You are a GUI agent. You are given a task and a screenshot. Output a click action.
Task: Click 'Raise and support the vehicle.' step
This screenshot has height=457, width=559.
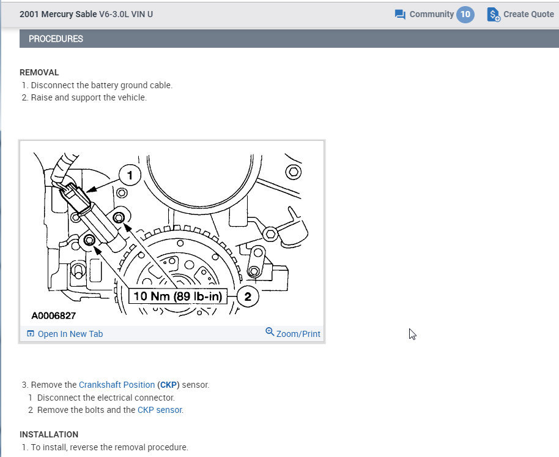(x=89, y=97)
